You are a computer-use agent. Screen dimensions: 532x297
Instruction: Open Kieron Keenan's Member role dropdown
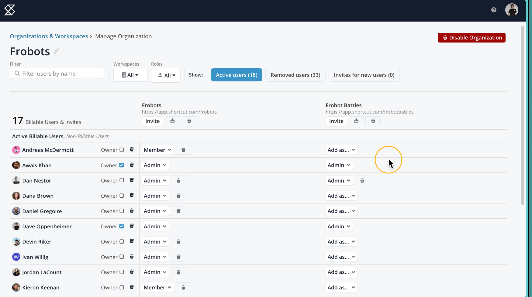click(x=158, y=288)
